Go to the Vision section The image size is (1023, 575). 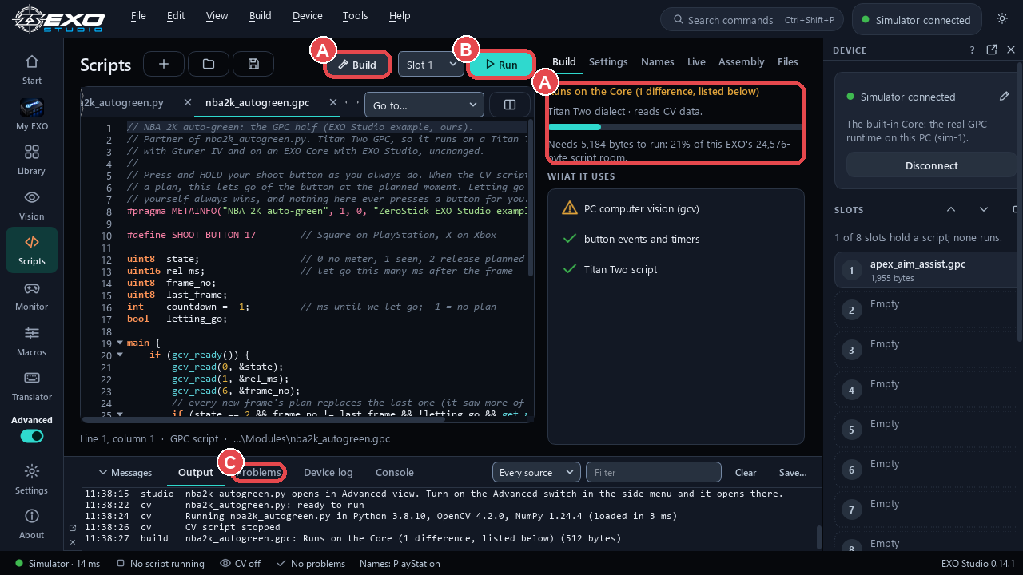pyautogui.click(x=32, y=205)
